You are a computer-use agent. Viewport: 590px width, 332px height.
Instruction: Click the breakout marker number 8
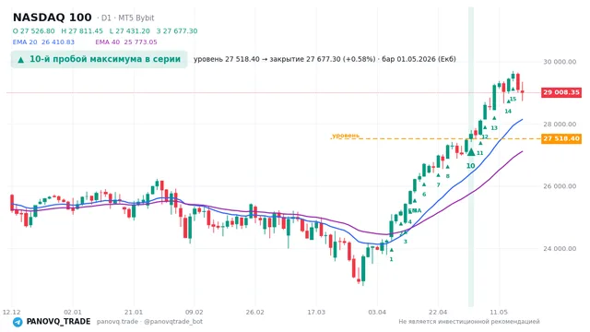(447, 176)
